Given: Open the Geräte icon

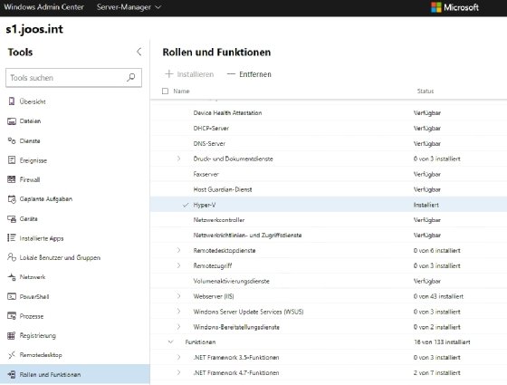Looking at the screenshot, I should click(x=12, y=219).
